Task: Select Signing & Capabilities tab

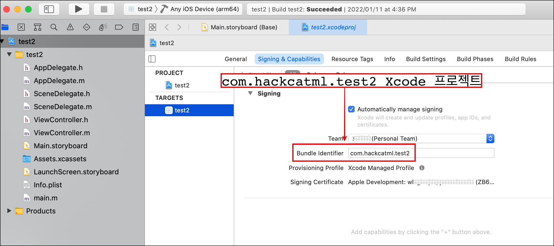Action: pyautogui.click(x=289, y=59)
